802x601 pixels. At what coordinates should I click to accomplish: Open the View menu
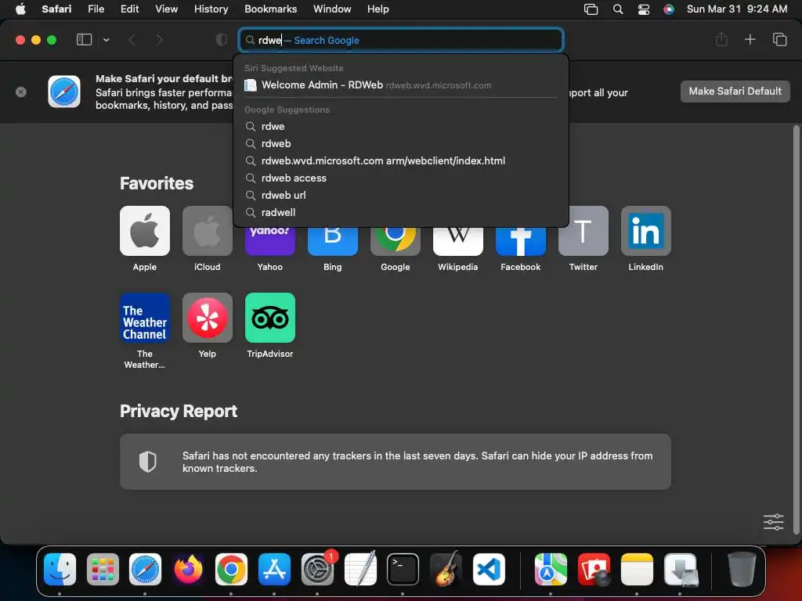pos(166,9)
